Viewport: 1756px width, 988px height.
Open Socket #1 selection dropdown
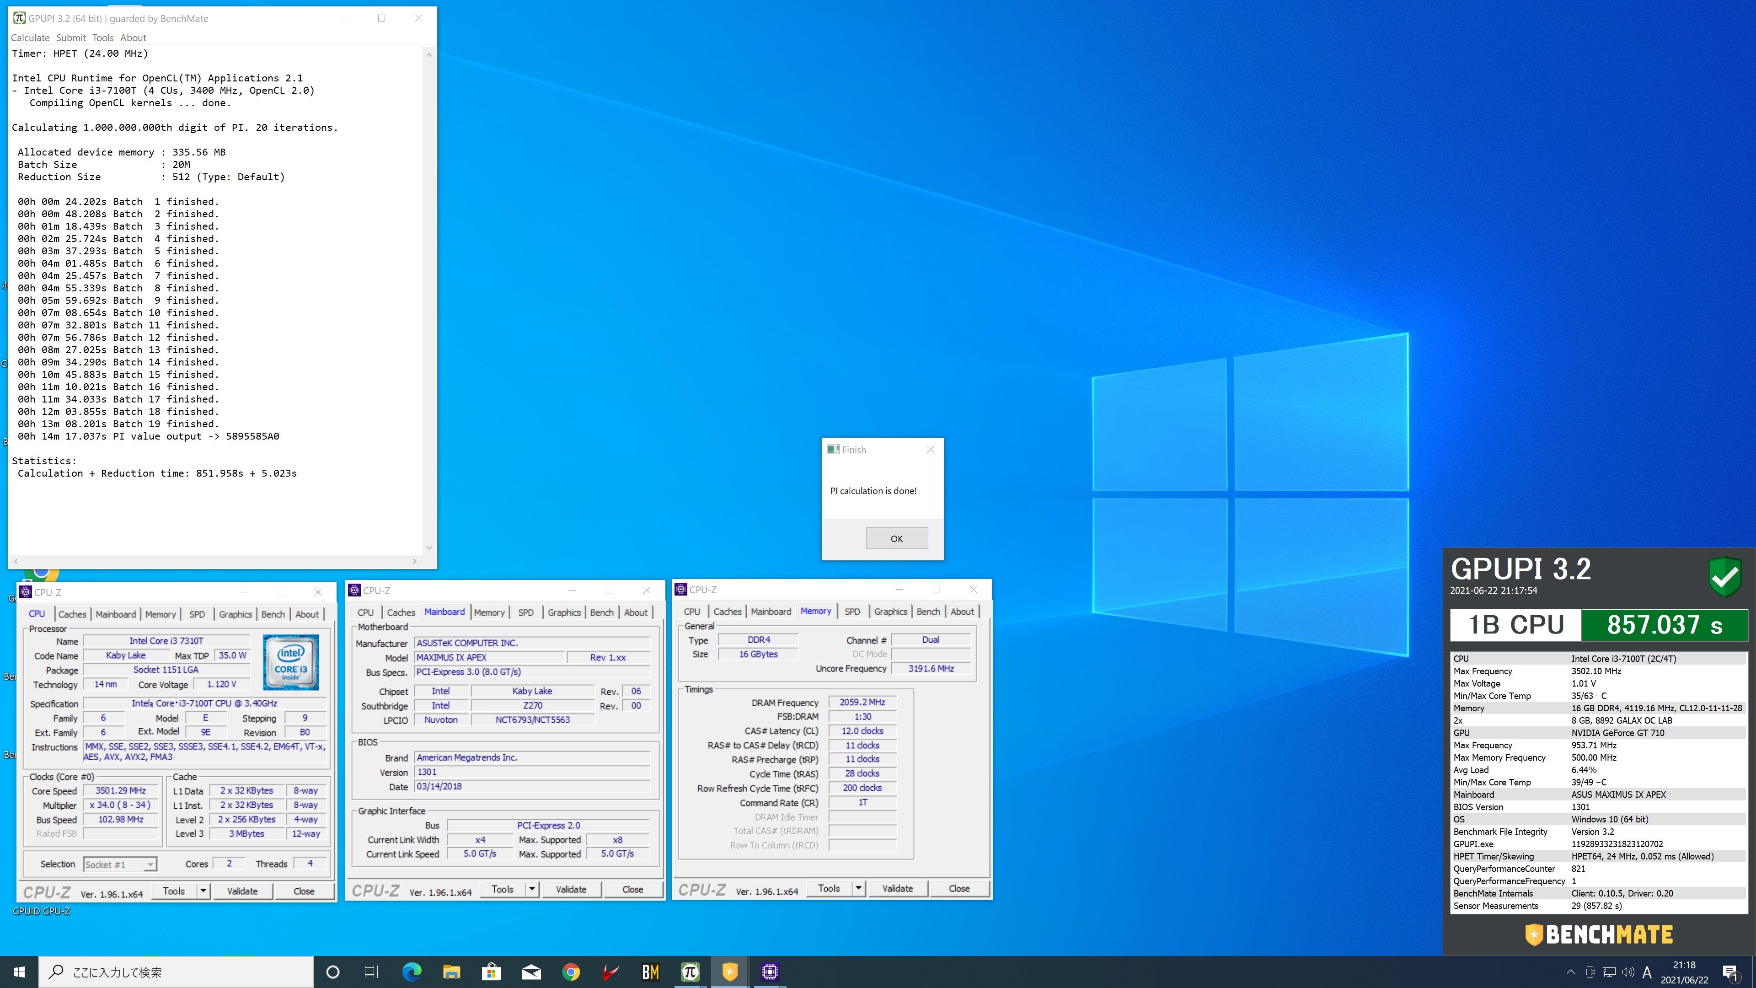click(x=120, y=864)
